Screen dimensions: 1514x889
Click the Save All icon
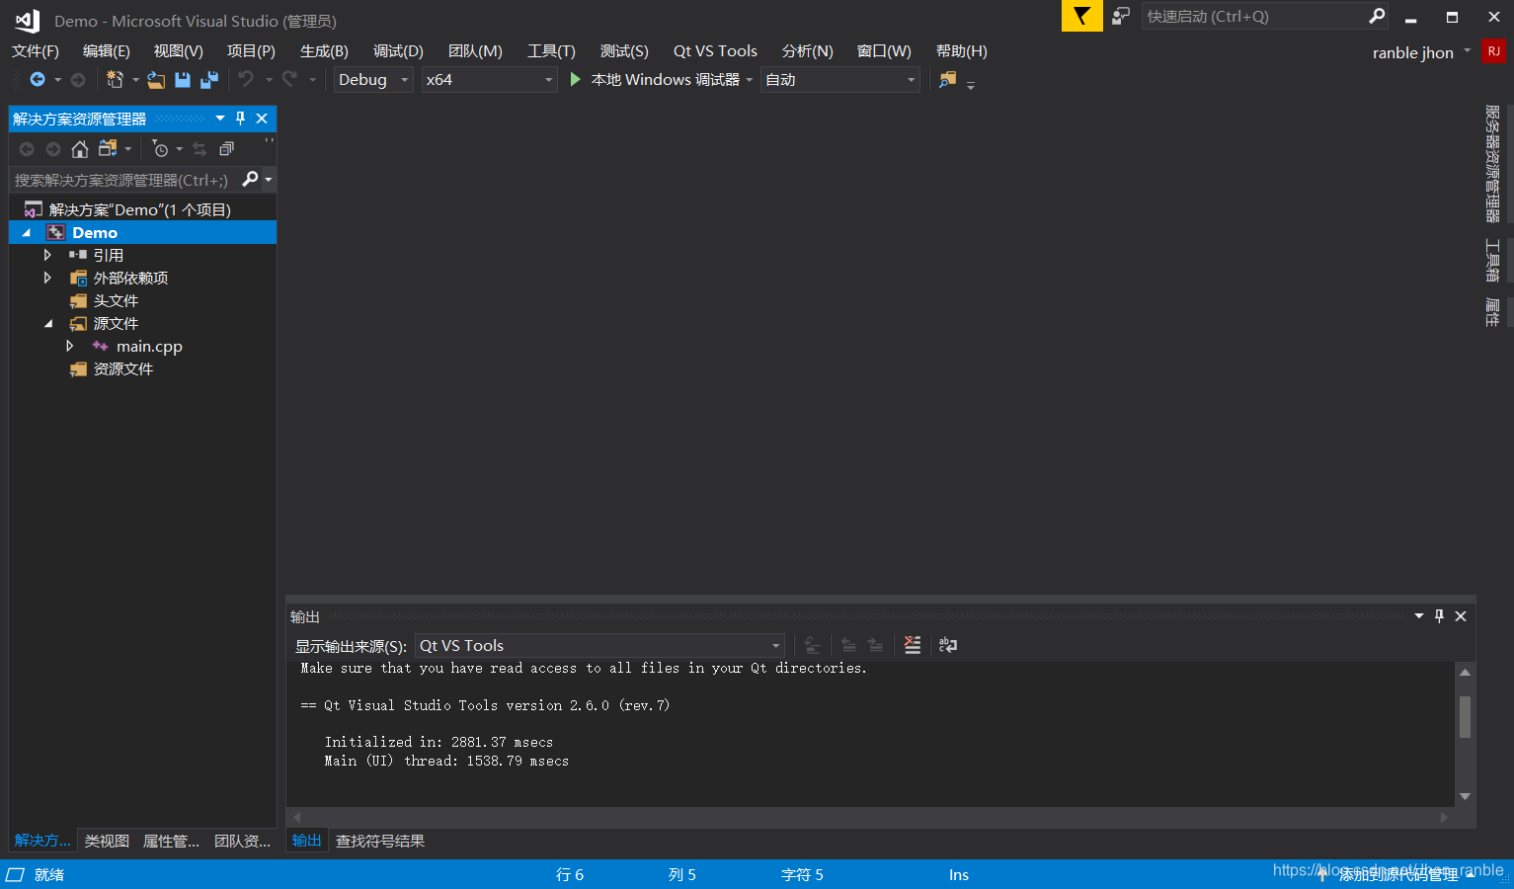click(x=209, y=80)
